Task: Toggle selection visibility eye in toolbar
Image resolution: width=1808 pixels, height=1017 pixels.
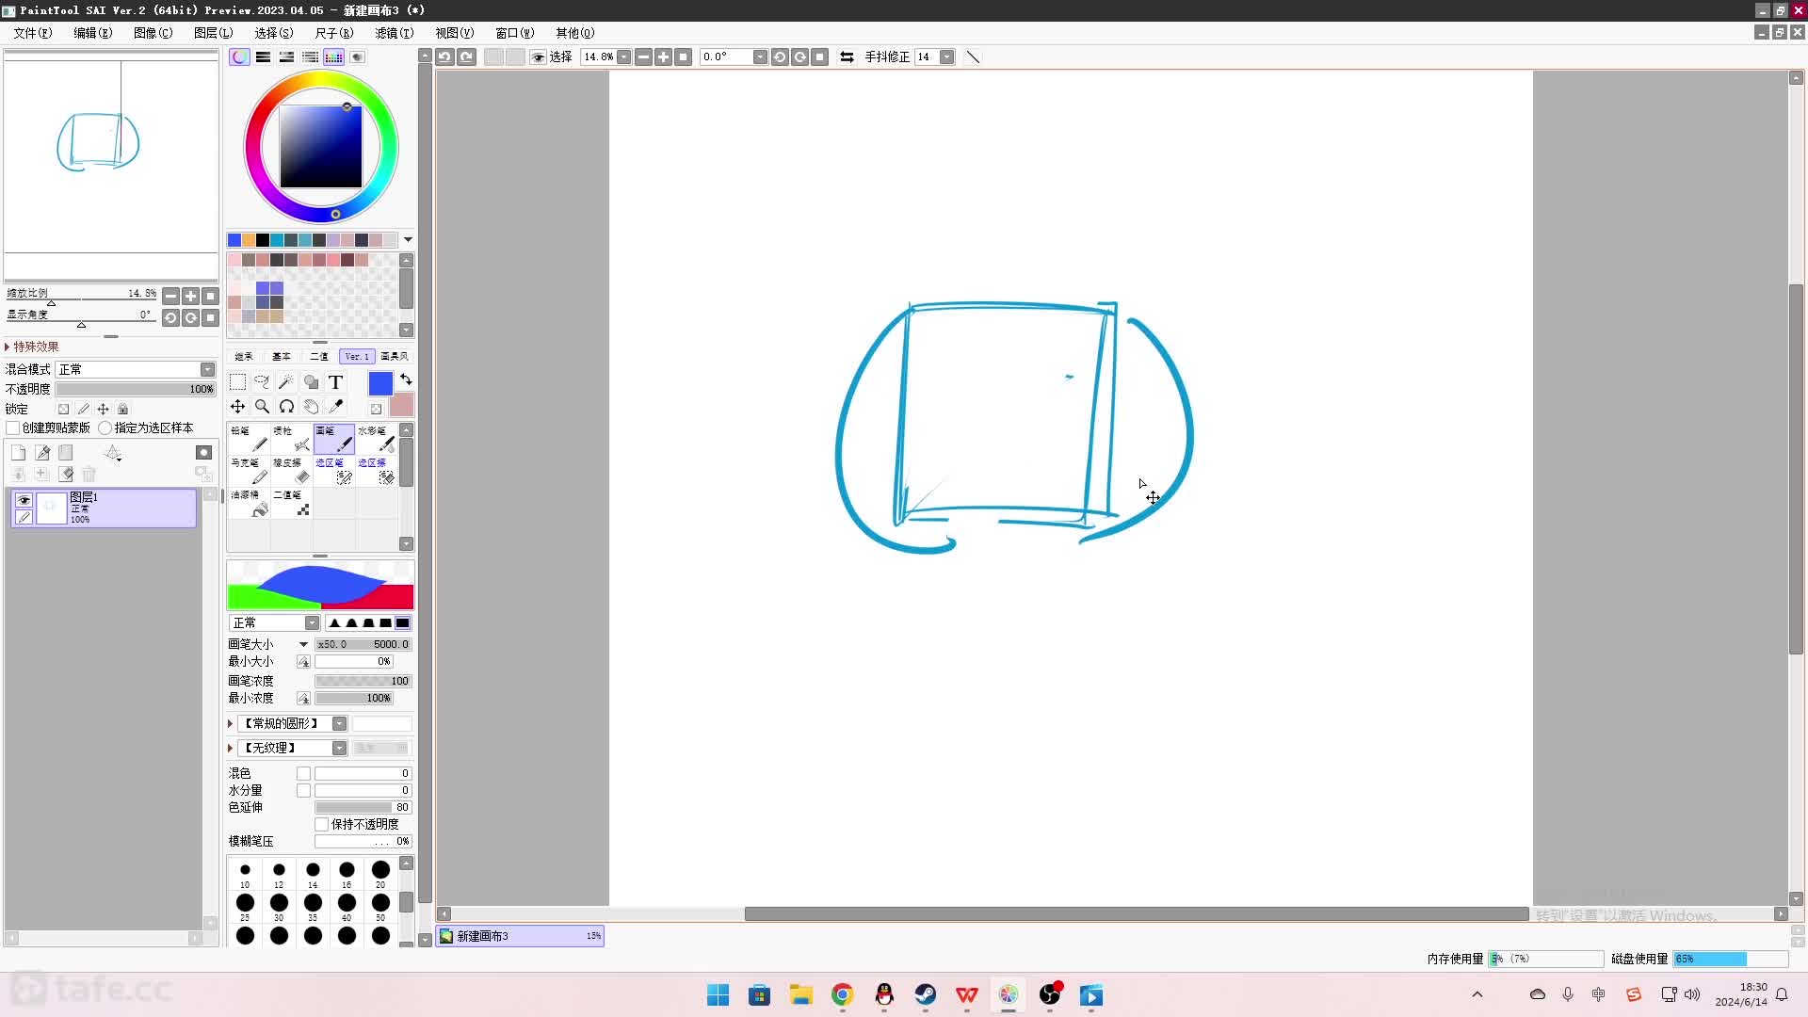Action: pos(538,56)
